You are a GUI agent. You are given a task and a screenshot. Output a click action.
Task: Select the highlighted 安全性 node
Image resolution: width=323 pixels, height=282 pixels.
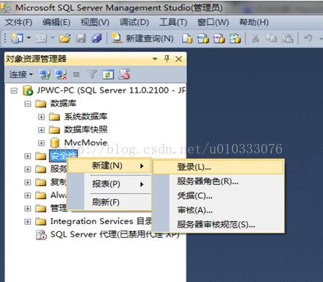point(63,156)
